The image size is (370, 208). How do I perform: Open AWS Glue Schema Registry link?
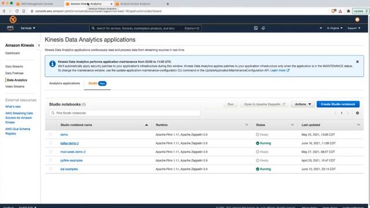(x=17, y=131)
